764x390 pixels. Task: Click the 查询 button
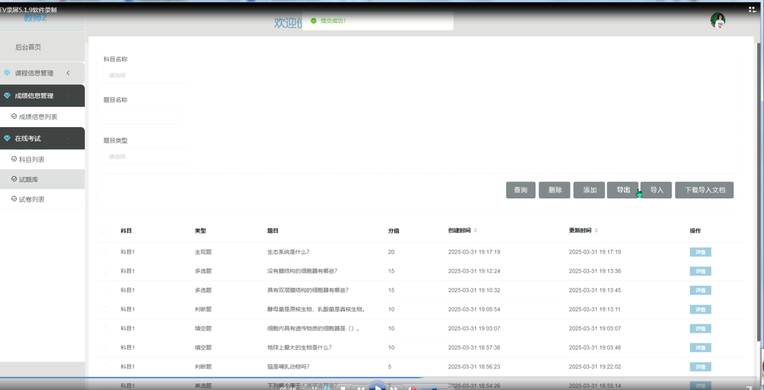click(x=521, y=190)
